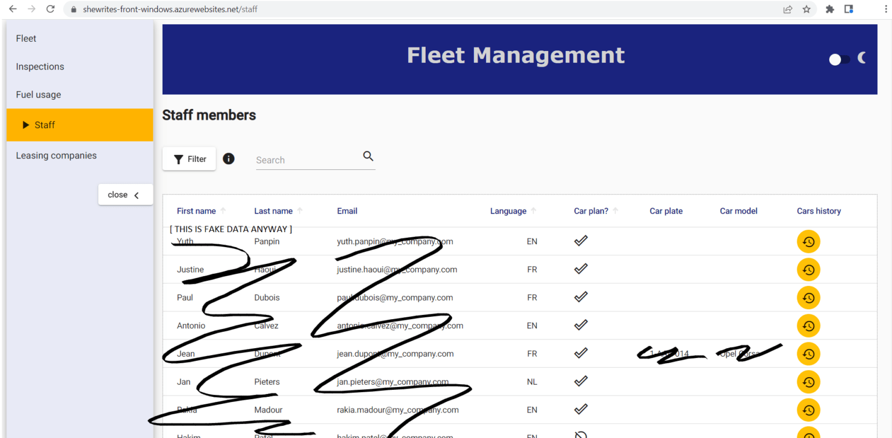Click the crossed Car plan mark for Hakim
892x438 pixels.
tap(581, 434)
